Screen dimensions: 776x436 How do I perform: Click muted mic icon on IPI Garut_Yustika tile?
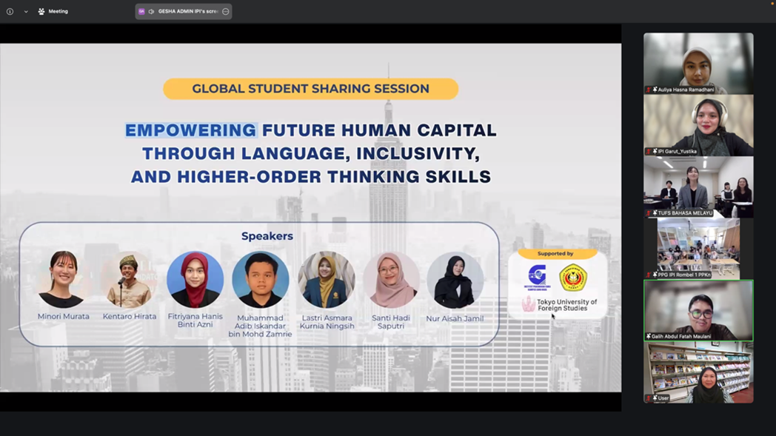click(x=649, y=151)
